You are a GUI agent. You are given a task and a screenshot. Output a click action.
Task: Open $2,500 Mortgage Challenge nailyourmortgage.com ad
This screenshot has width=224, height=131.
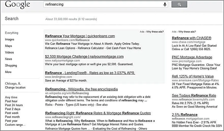tap(84, 57)
